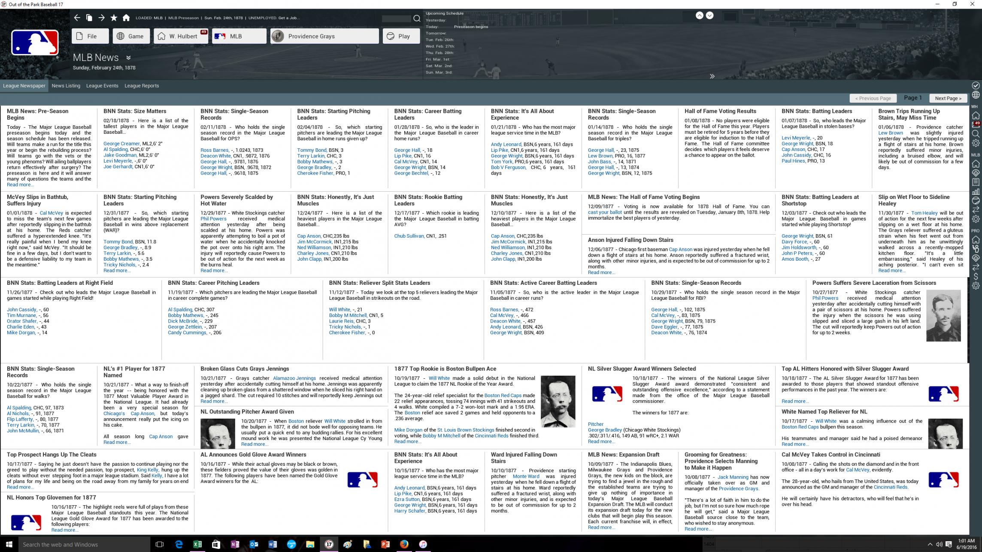Click the checkmark icon at top of right sidebar
Screen dimensions: 982x552
click(x=976, y=85)
